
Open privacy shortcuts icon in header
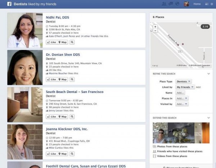coord(207,4)
